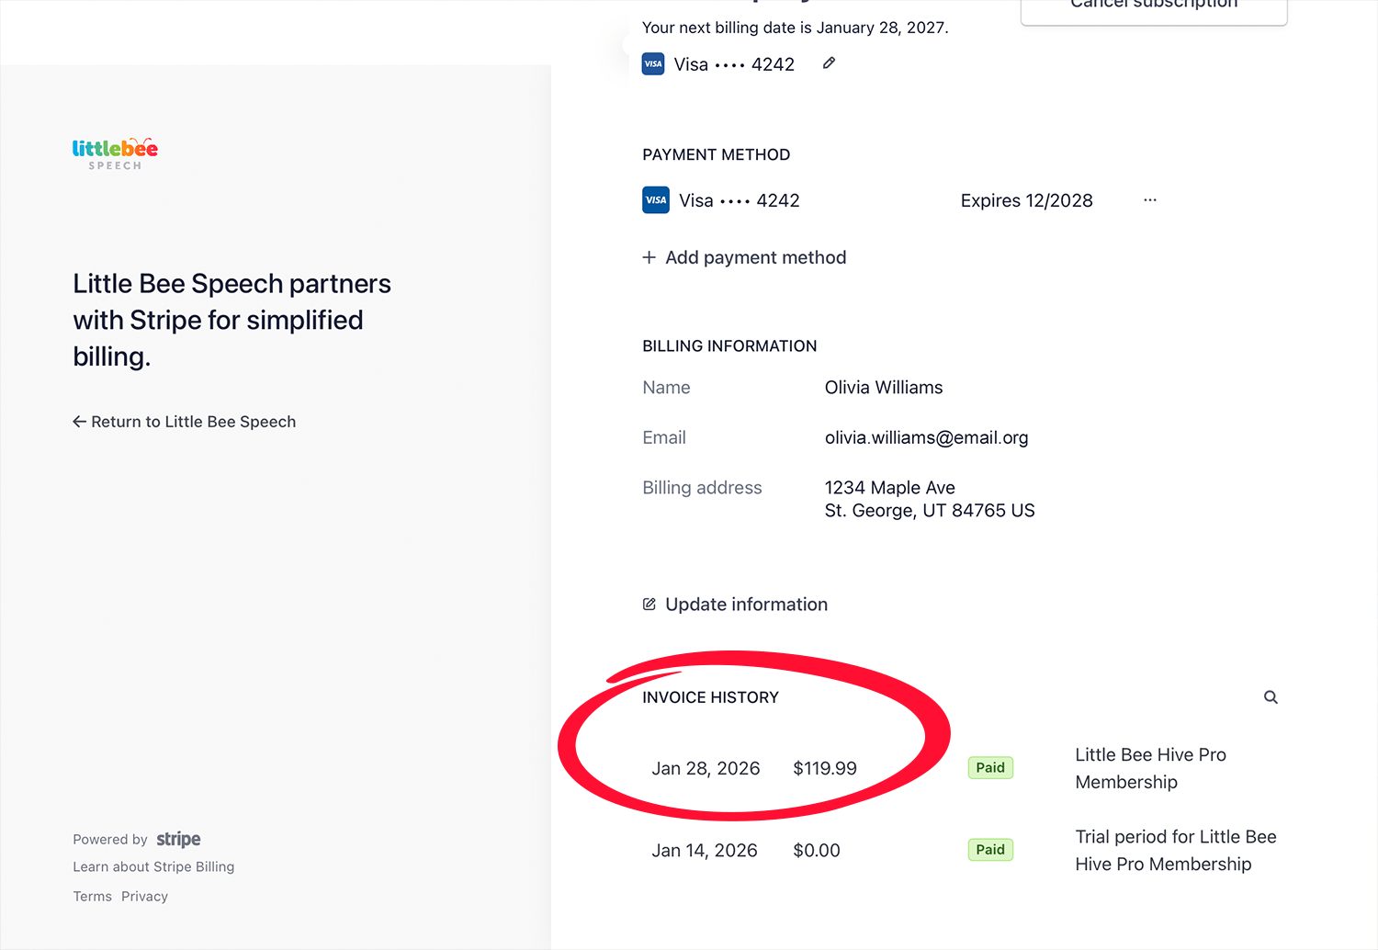Click the Little Bee Speech logo
This screenshot has width=1378, height=950.
pos(115,153)
